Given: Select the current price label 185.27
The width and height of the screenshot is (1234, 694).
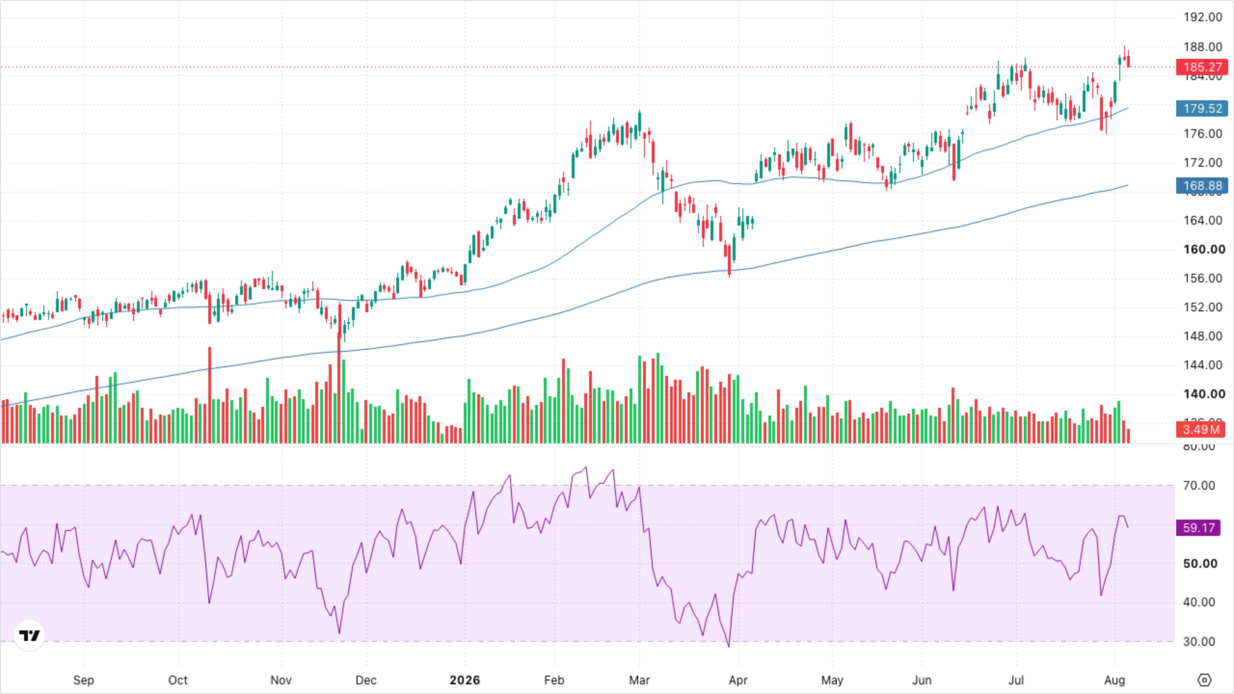Looking at the screenshot, I should (1202, 67).
